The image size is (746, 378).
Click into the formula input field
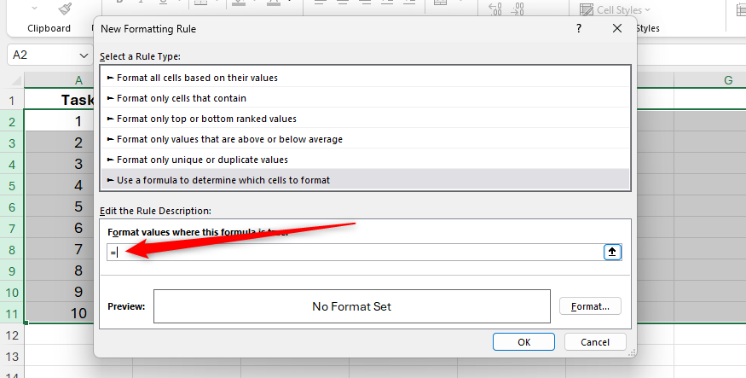coord(355,253)
